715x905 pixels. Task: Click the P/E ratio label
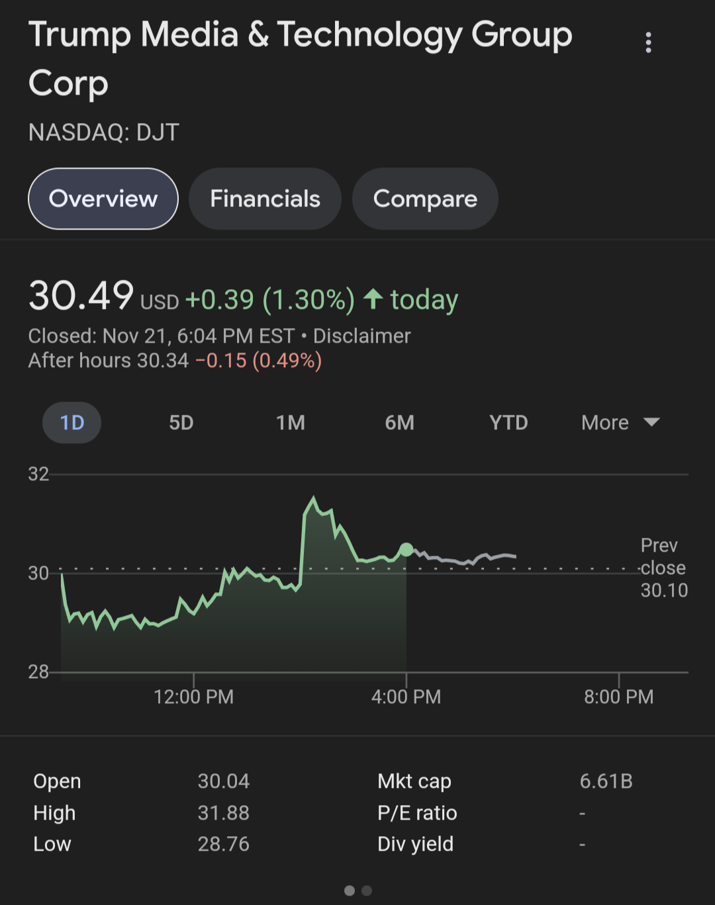(417, 812)
